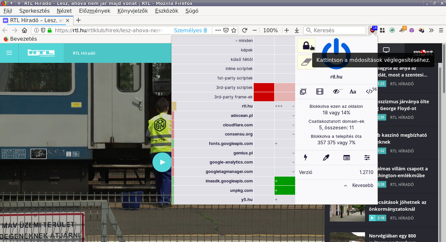This screenshot has height=242, width=446.
Task: Click red global cell for 3rd-party scriptek
Action: pyautogui.click(x=264, y=87)
